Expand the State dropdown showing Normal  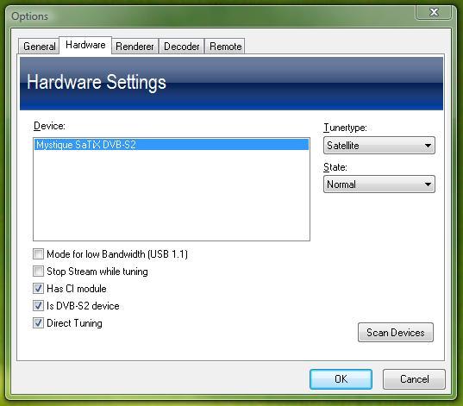[379, 184]
